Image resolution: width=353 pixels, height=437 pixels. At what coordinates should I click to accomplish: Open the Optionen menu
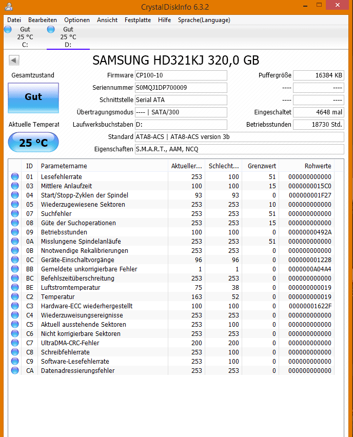(77, 20)
